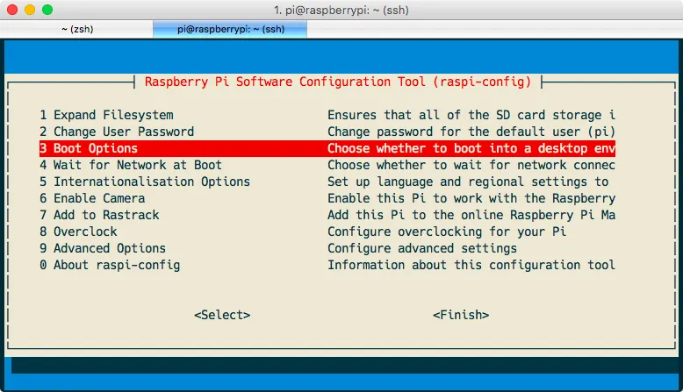The width and height of the screenshot is (683, 392).
Task: Click the red close window button
Action: (12, 10)
